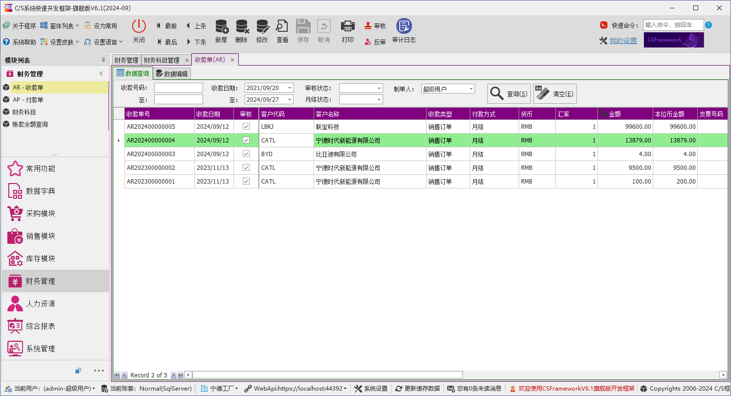The height and width of the screenshot is (396, 731).
Task: Open the 人力资源 module
Action: point(55,303)
